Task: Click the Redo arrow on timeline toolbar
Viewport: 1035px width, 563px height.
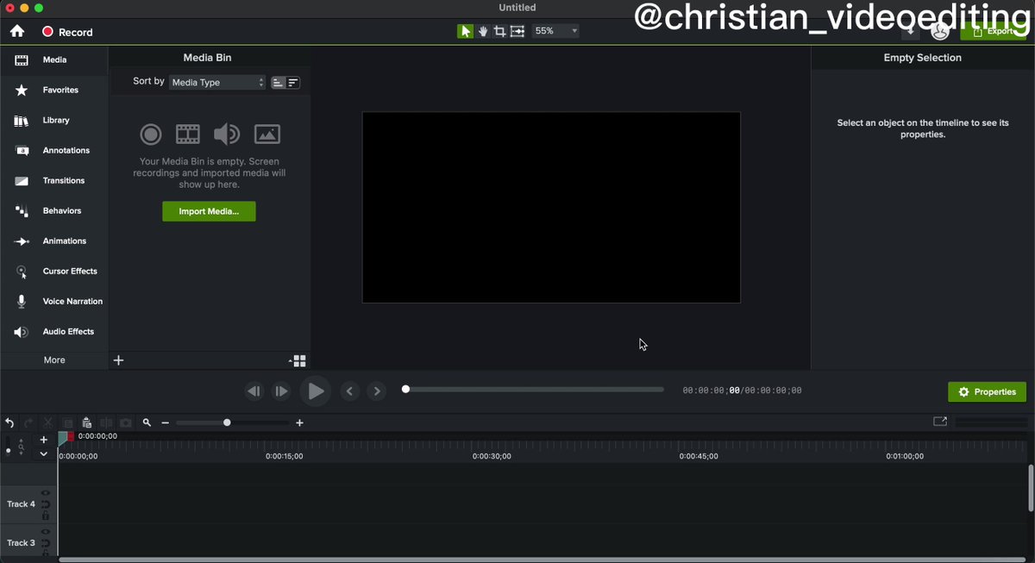Action: 28,422
